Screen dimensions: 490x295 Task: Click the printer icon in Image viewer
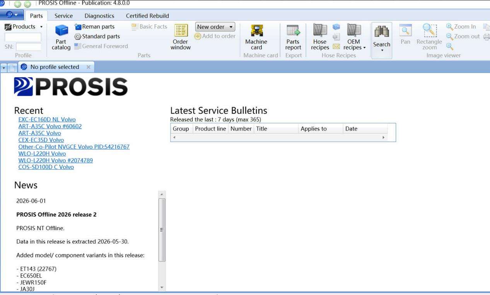coord(487,36)
